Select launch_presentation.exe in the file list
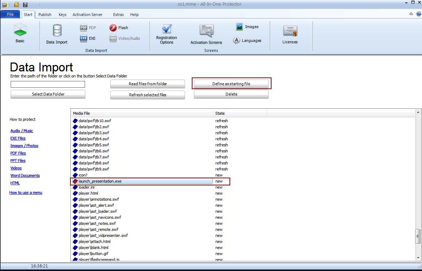 100,181
